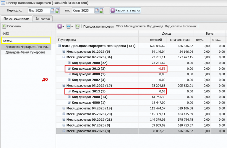Expand Месяц расчета: 06.2025 row
This screenshot has width=227, height=148.
click(x=64, y=119)
